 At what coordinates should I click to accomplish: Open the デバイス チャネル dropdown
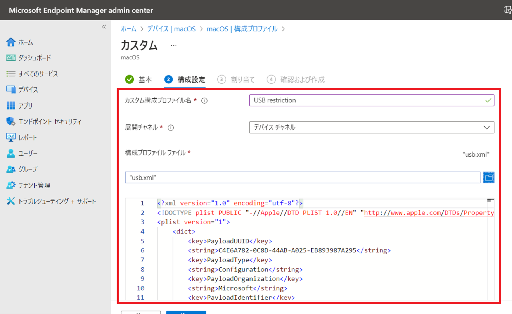[372, 127]
